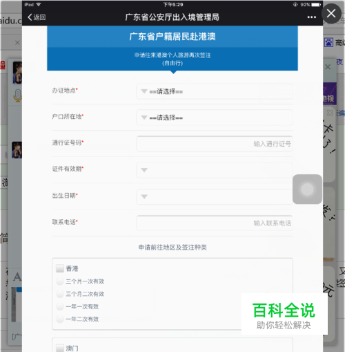Close the background tab with the left X
The image size is (345, 352).
pyautogui.click(x=17, y=43)
